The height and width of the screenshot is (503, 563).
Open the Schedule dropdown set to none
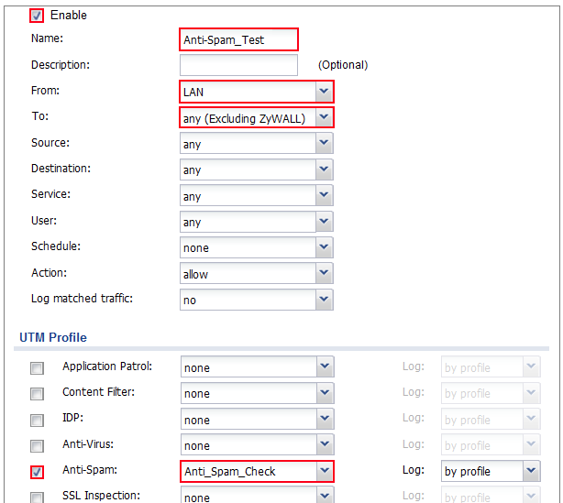point(256,247)
